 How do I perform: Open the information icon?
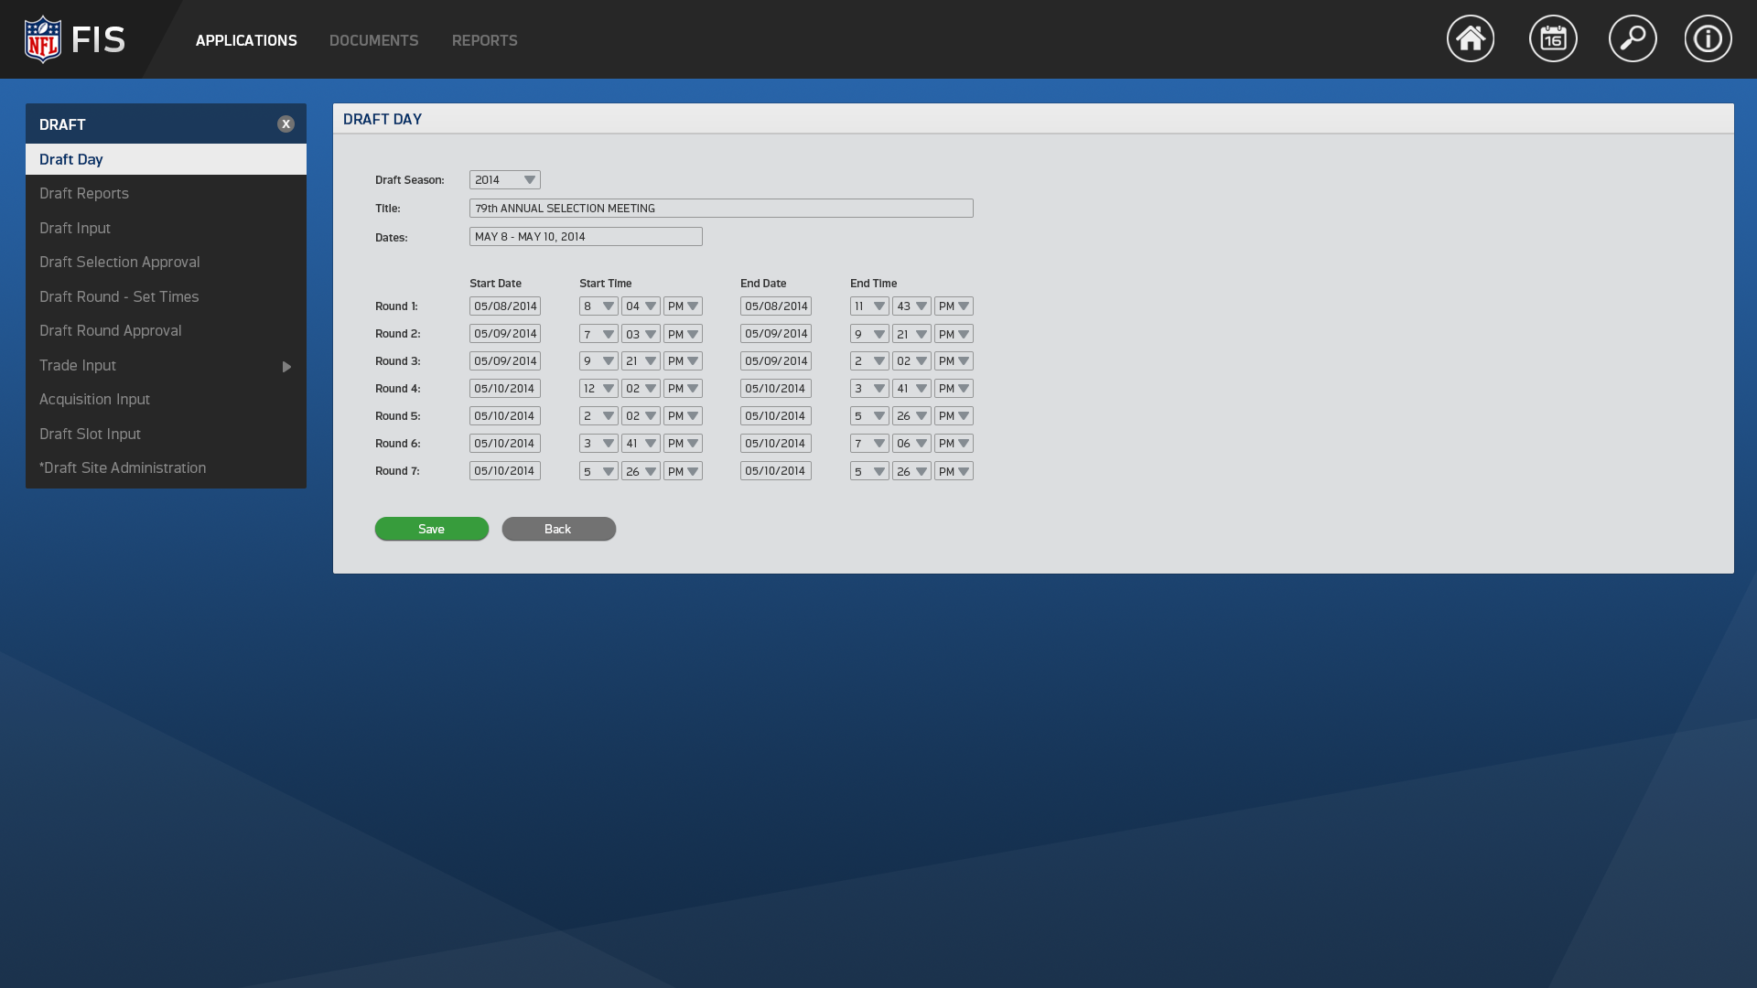[1708, 38]
